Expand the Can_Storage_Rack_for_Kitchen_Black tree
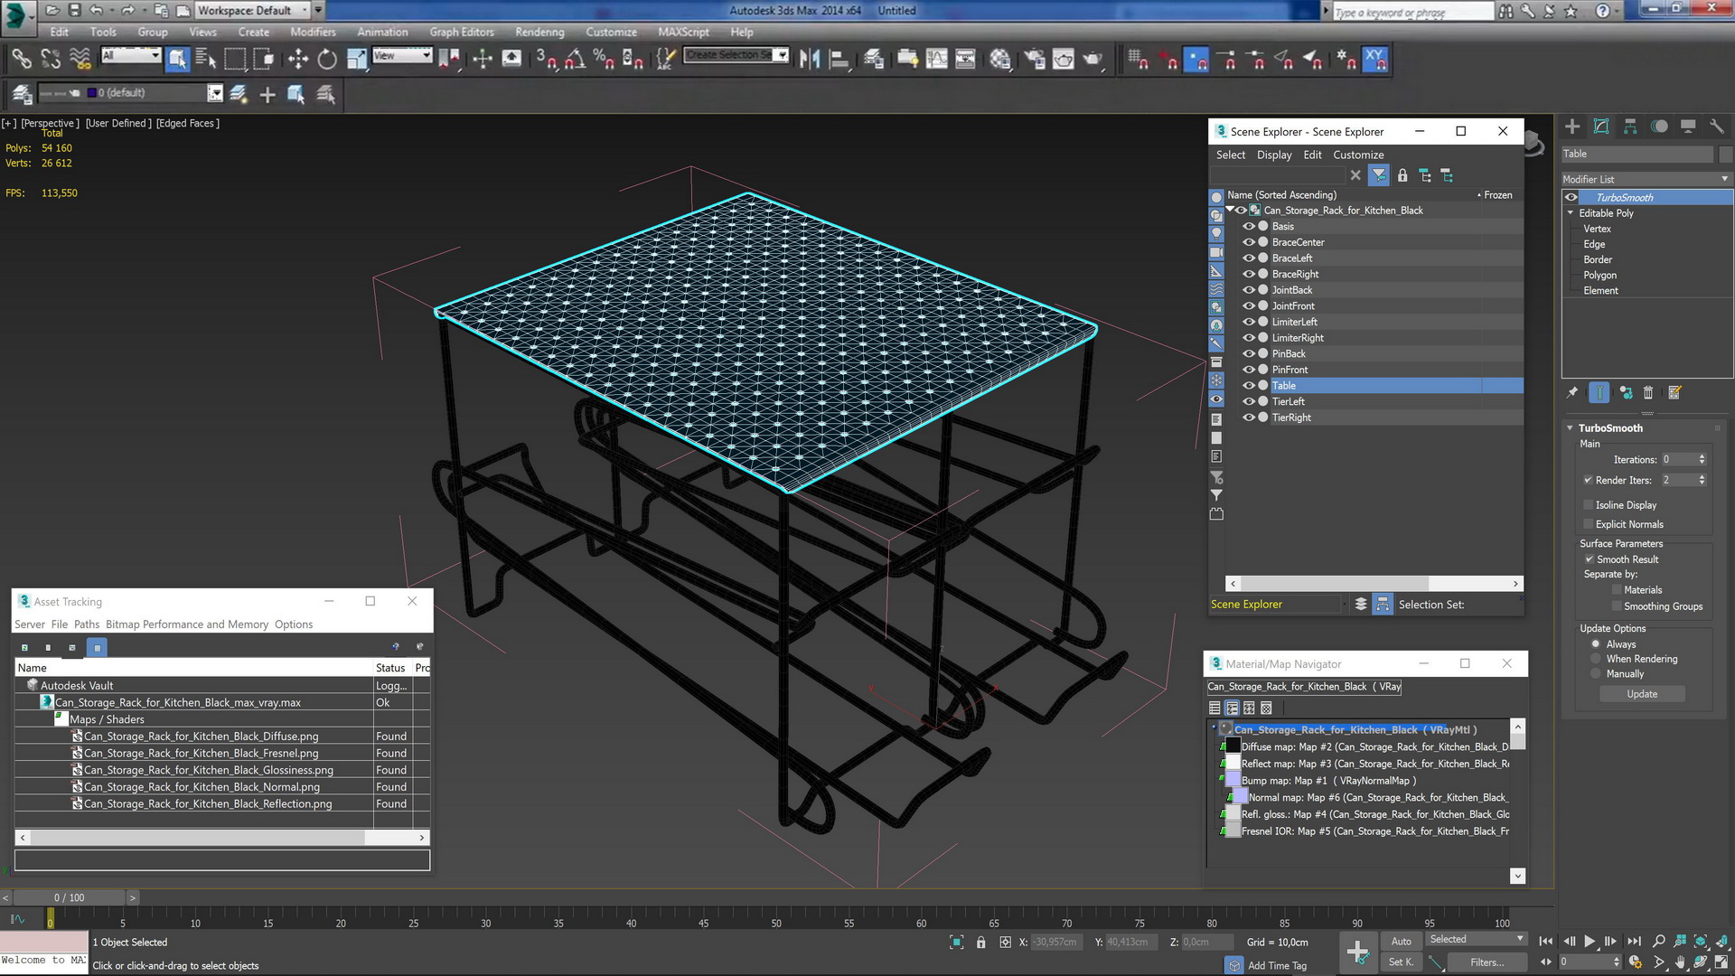This screenshot has width=1735, height=976. coord(1233,210)
